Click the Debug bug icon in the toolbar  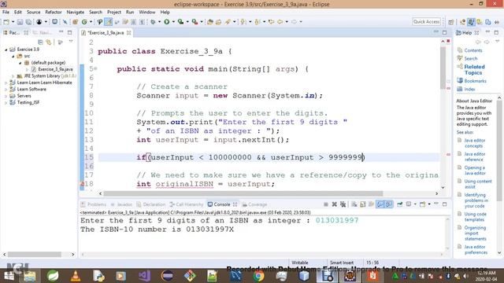point(153,21)
